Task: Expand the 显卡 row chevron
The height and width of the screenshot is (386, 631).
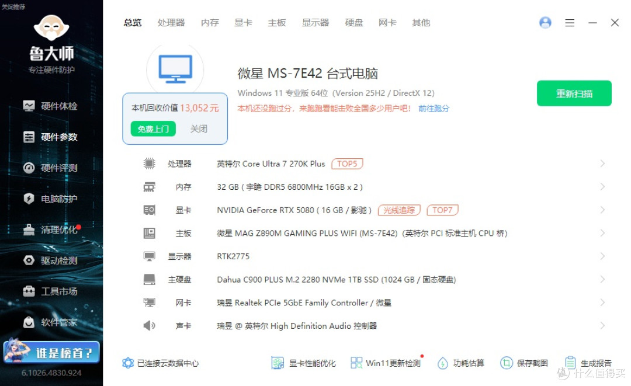Action: [602, 210]
